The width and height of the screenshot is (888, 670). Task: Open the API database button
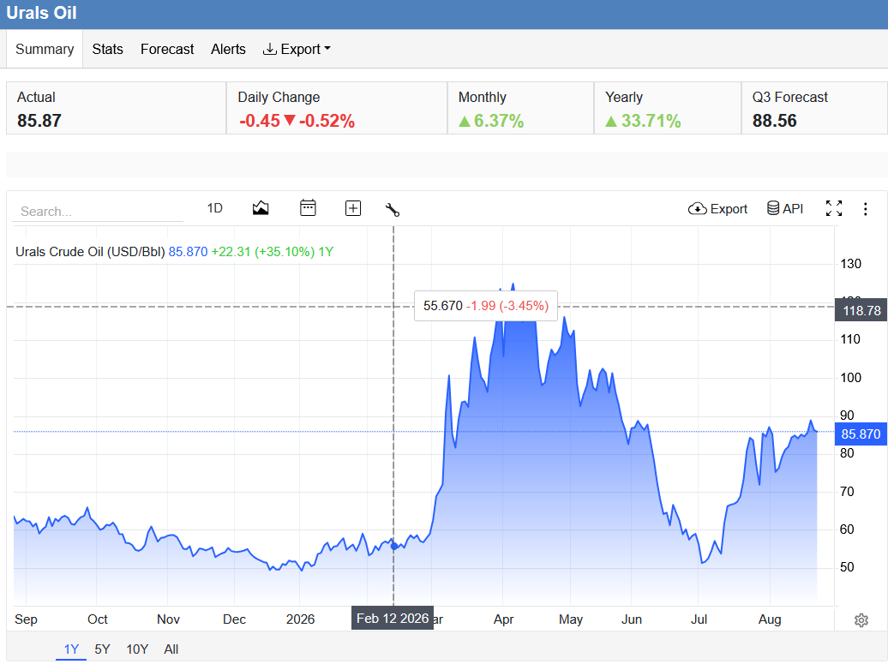click(785, 208)
